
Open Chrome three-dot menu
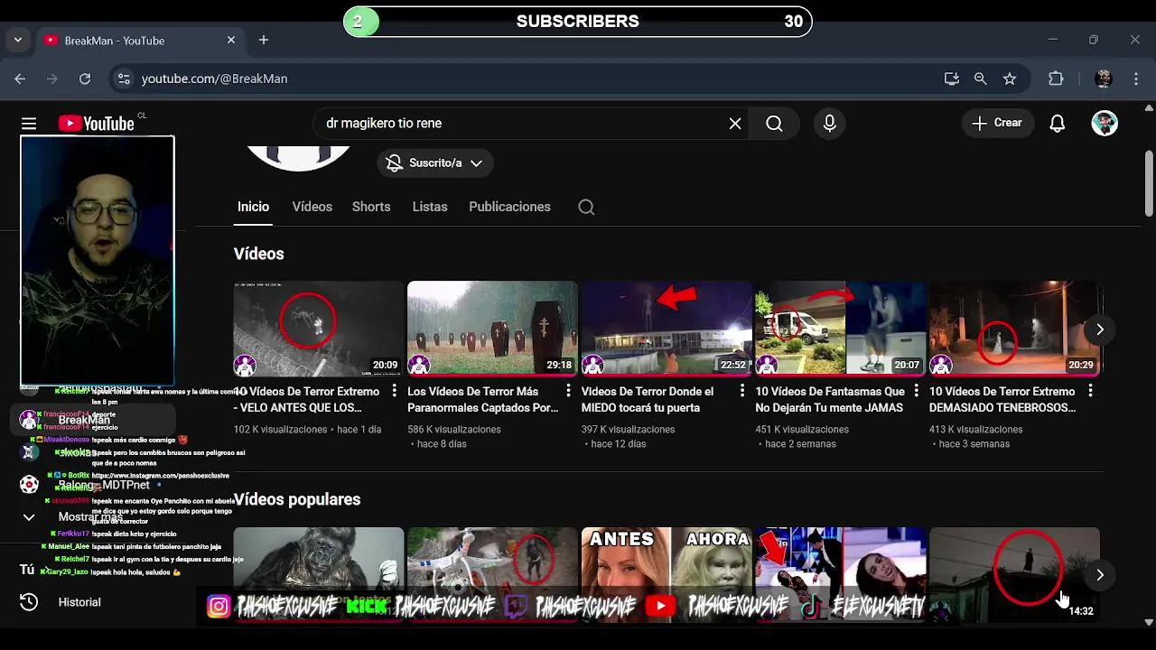pyautogui.click(x=1136, y=79)
